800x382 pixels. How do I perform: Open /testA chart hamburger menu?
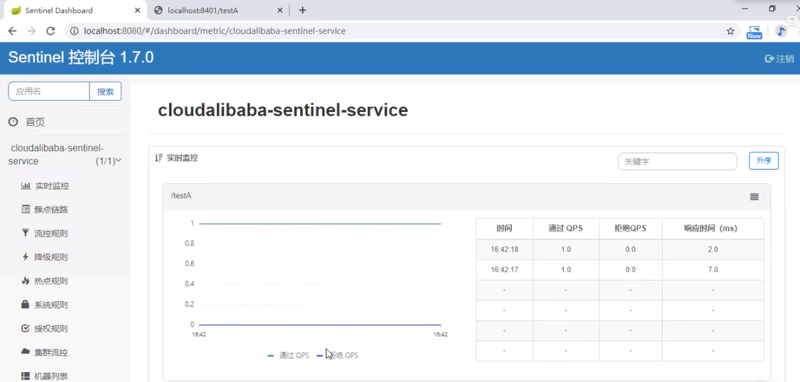point(754,197)
